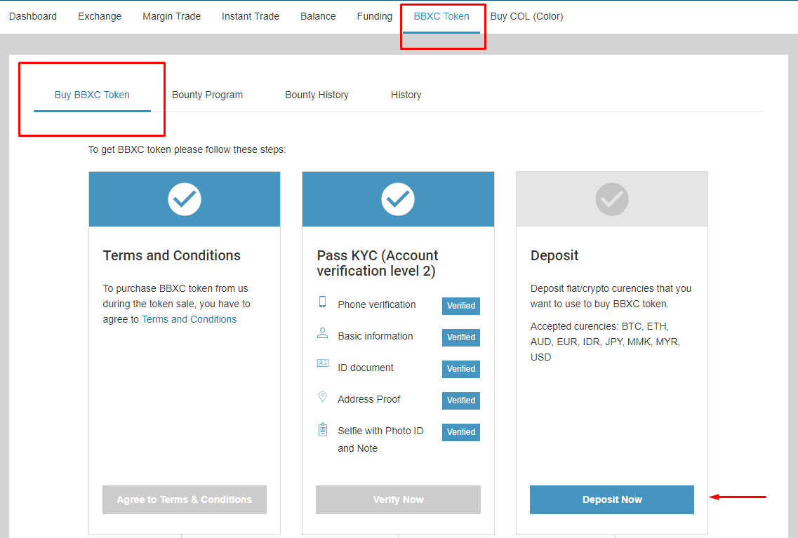Open the Terms and Conditions link
This screenshot has height=538, width=798.
[x=189, y=319]
